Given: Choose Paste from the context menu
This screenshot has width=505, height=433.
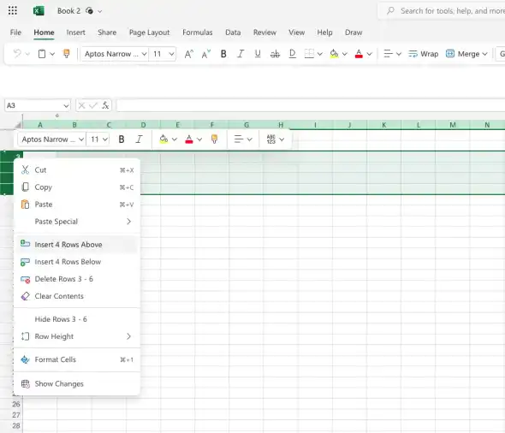Looking at the screenshot, I should [x=77, y=205].
